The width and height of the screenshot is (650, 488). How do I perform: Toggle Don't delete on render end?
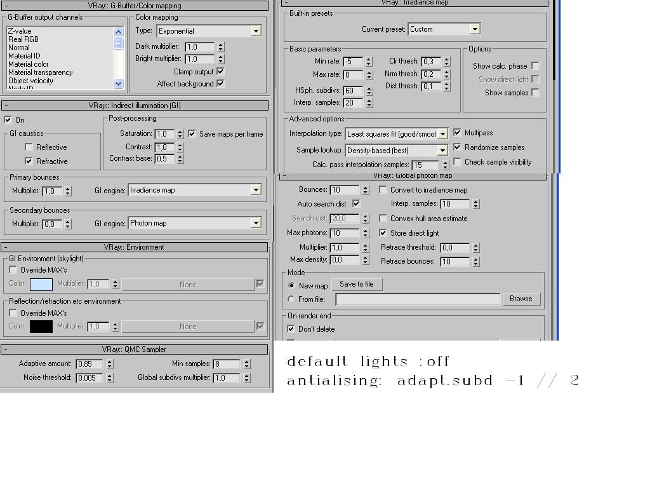pos(291,329)
